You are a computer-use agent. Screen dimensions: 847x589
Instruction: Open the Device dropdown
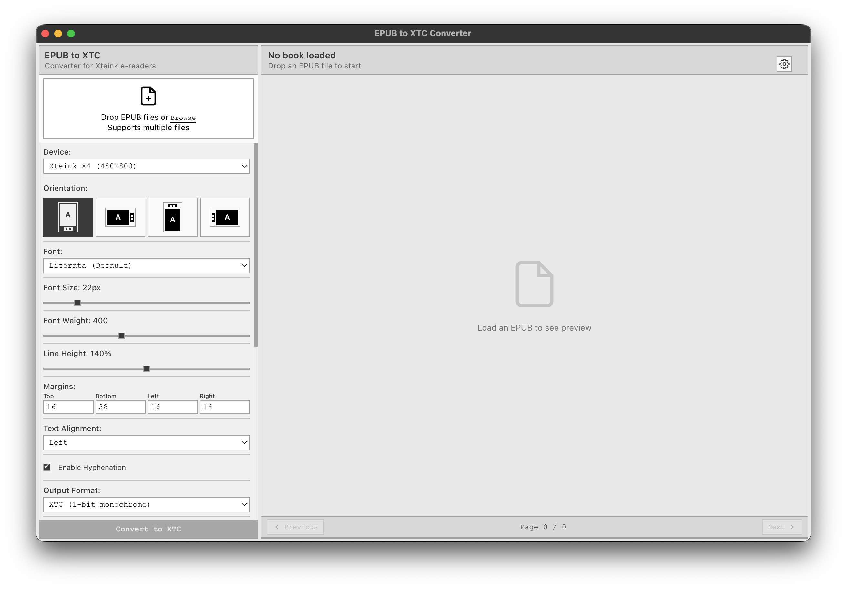pyautogui.click(x=146, y=166)
